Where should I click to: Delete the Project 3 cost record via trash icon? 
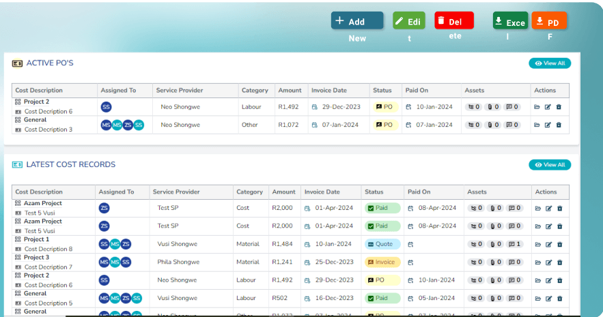point(559,262)
